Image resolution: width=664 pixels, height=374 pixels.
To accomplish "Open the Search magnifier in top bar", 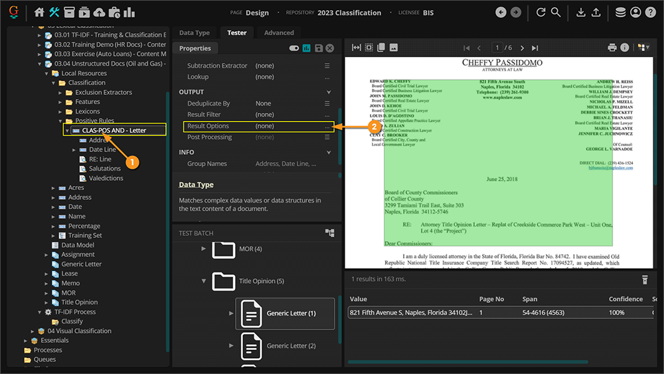I will [556, 13].
